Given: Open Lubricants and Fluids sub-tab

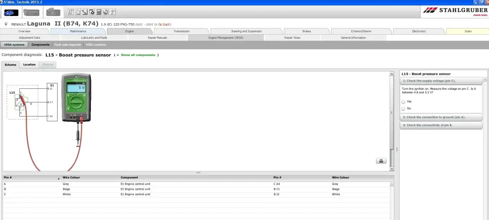Looking at the screenshot, I should [94, 38].
